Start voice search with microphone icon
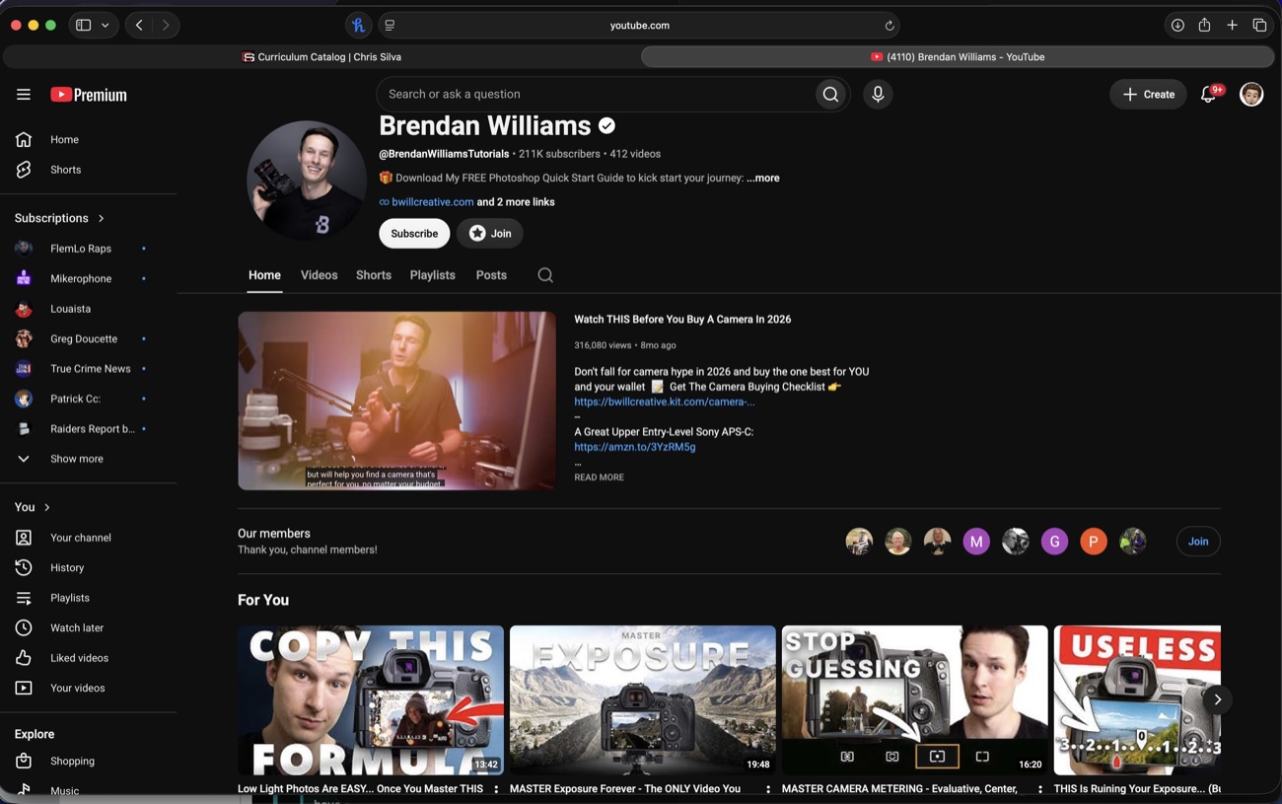The height and width of the screenshot is (804, 1282). tap(878, 95)
